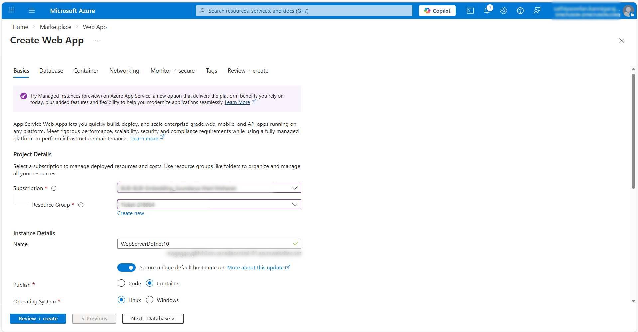The width and height of the screenshot is (638, 332).
Task: Show the portal hamburger menu
Action: point(32,11)
